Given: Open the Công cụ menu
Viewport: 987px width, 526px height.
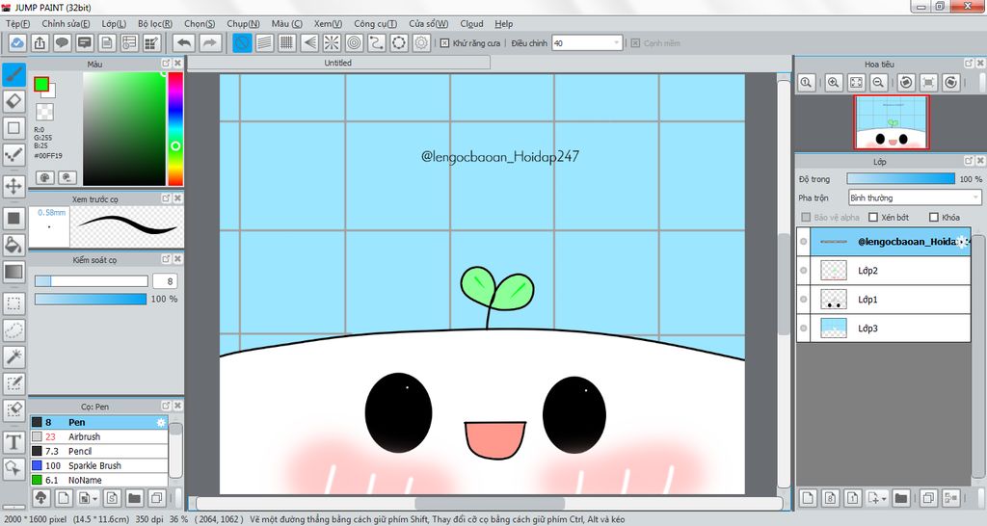Looking at the screenshot, I should click(375, 24).
